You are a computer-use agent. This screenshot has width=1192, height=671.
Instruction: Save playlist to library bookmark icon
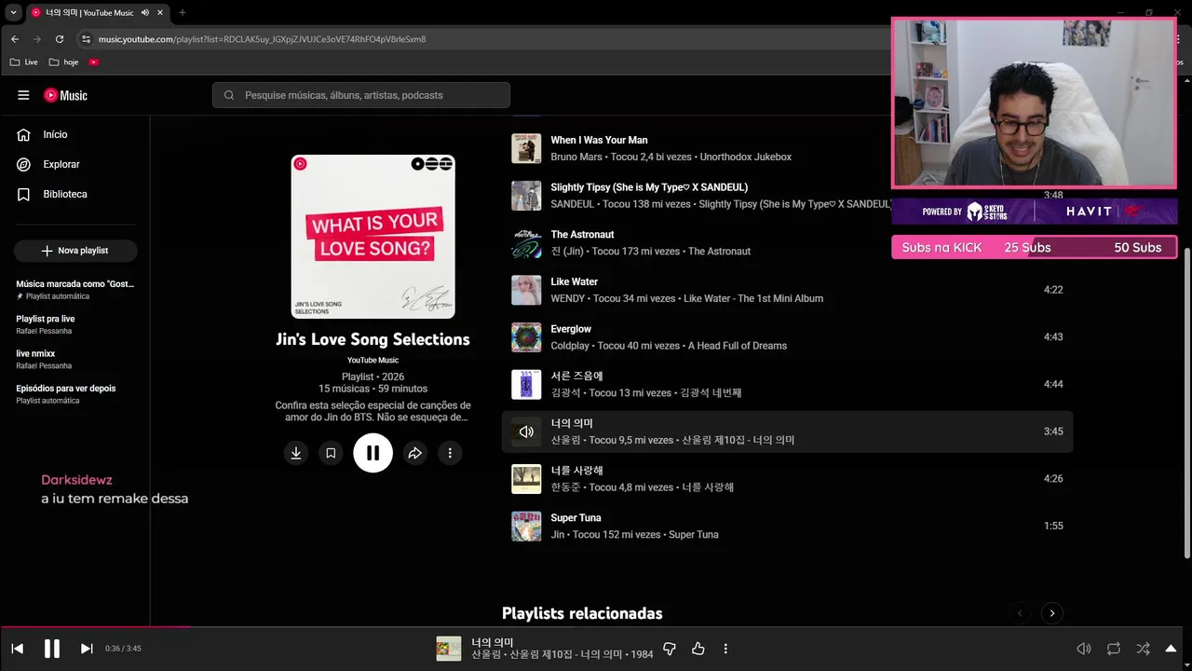330,453
